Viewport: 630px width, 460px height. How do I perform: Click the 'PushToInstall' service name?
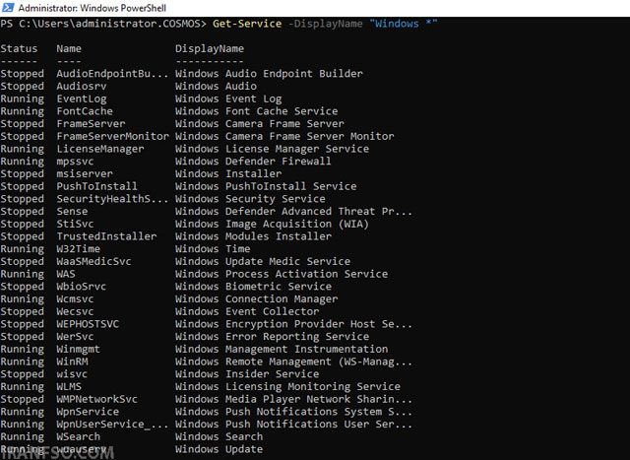click(x=97, y=186)
